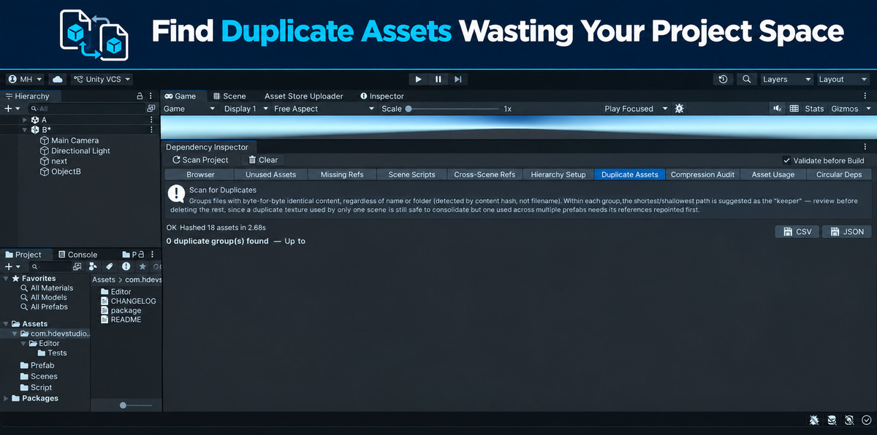877x435 pixels.
Task: Click the search-in-window icon in Project toolbar
Action: point(77,267)
